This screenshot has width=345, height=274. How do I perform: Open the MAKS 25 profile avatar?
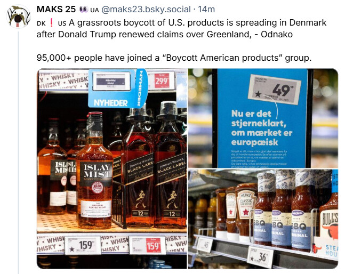click(x=18, y=17)
